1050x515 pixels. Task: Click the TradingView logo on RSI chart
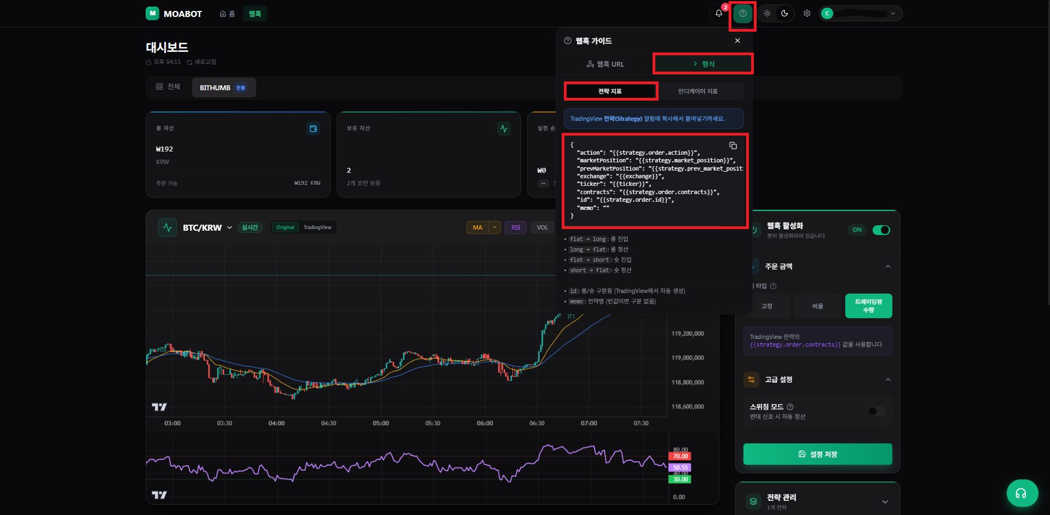coord(159,495)
